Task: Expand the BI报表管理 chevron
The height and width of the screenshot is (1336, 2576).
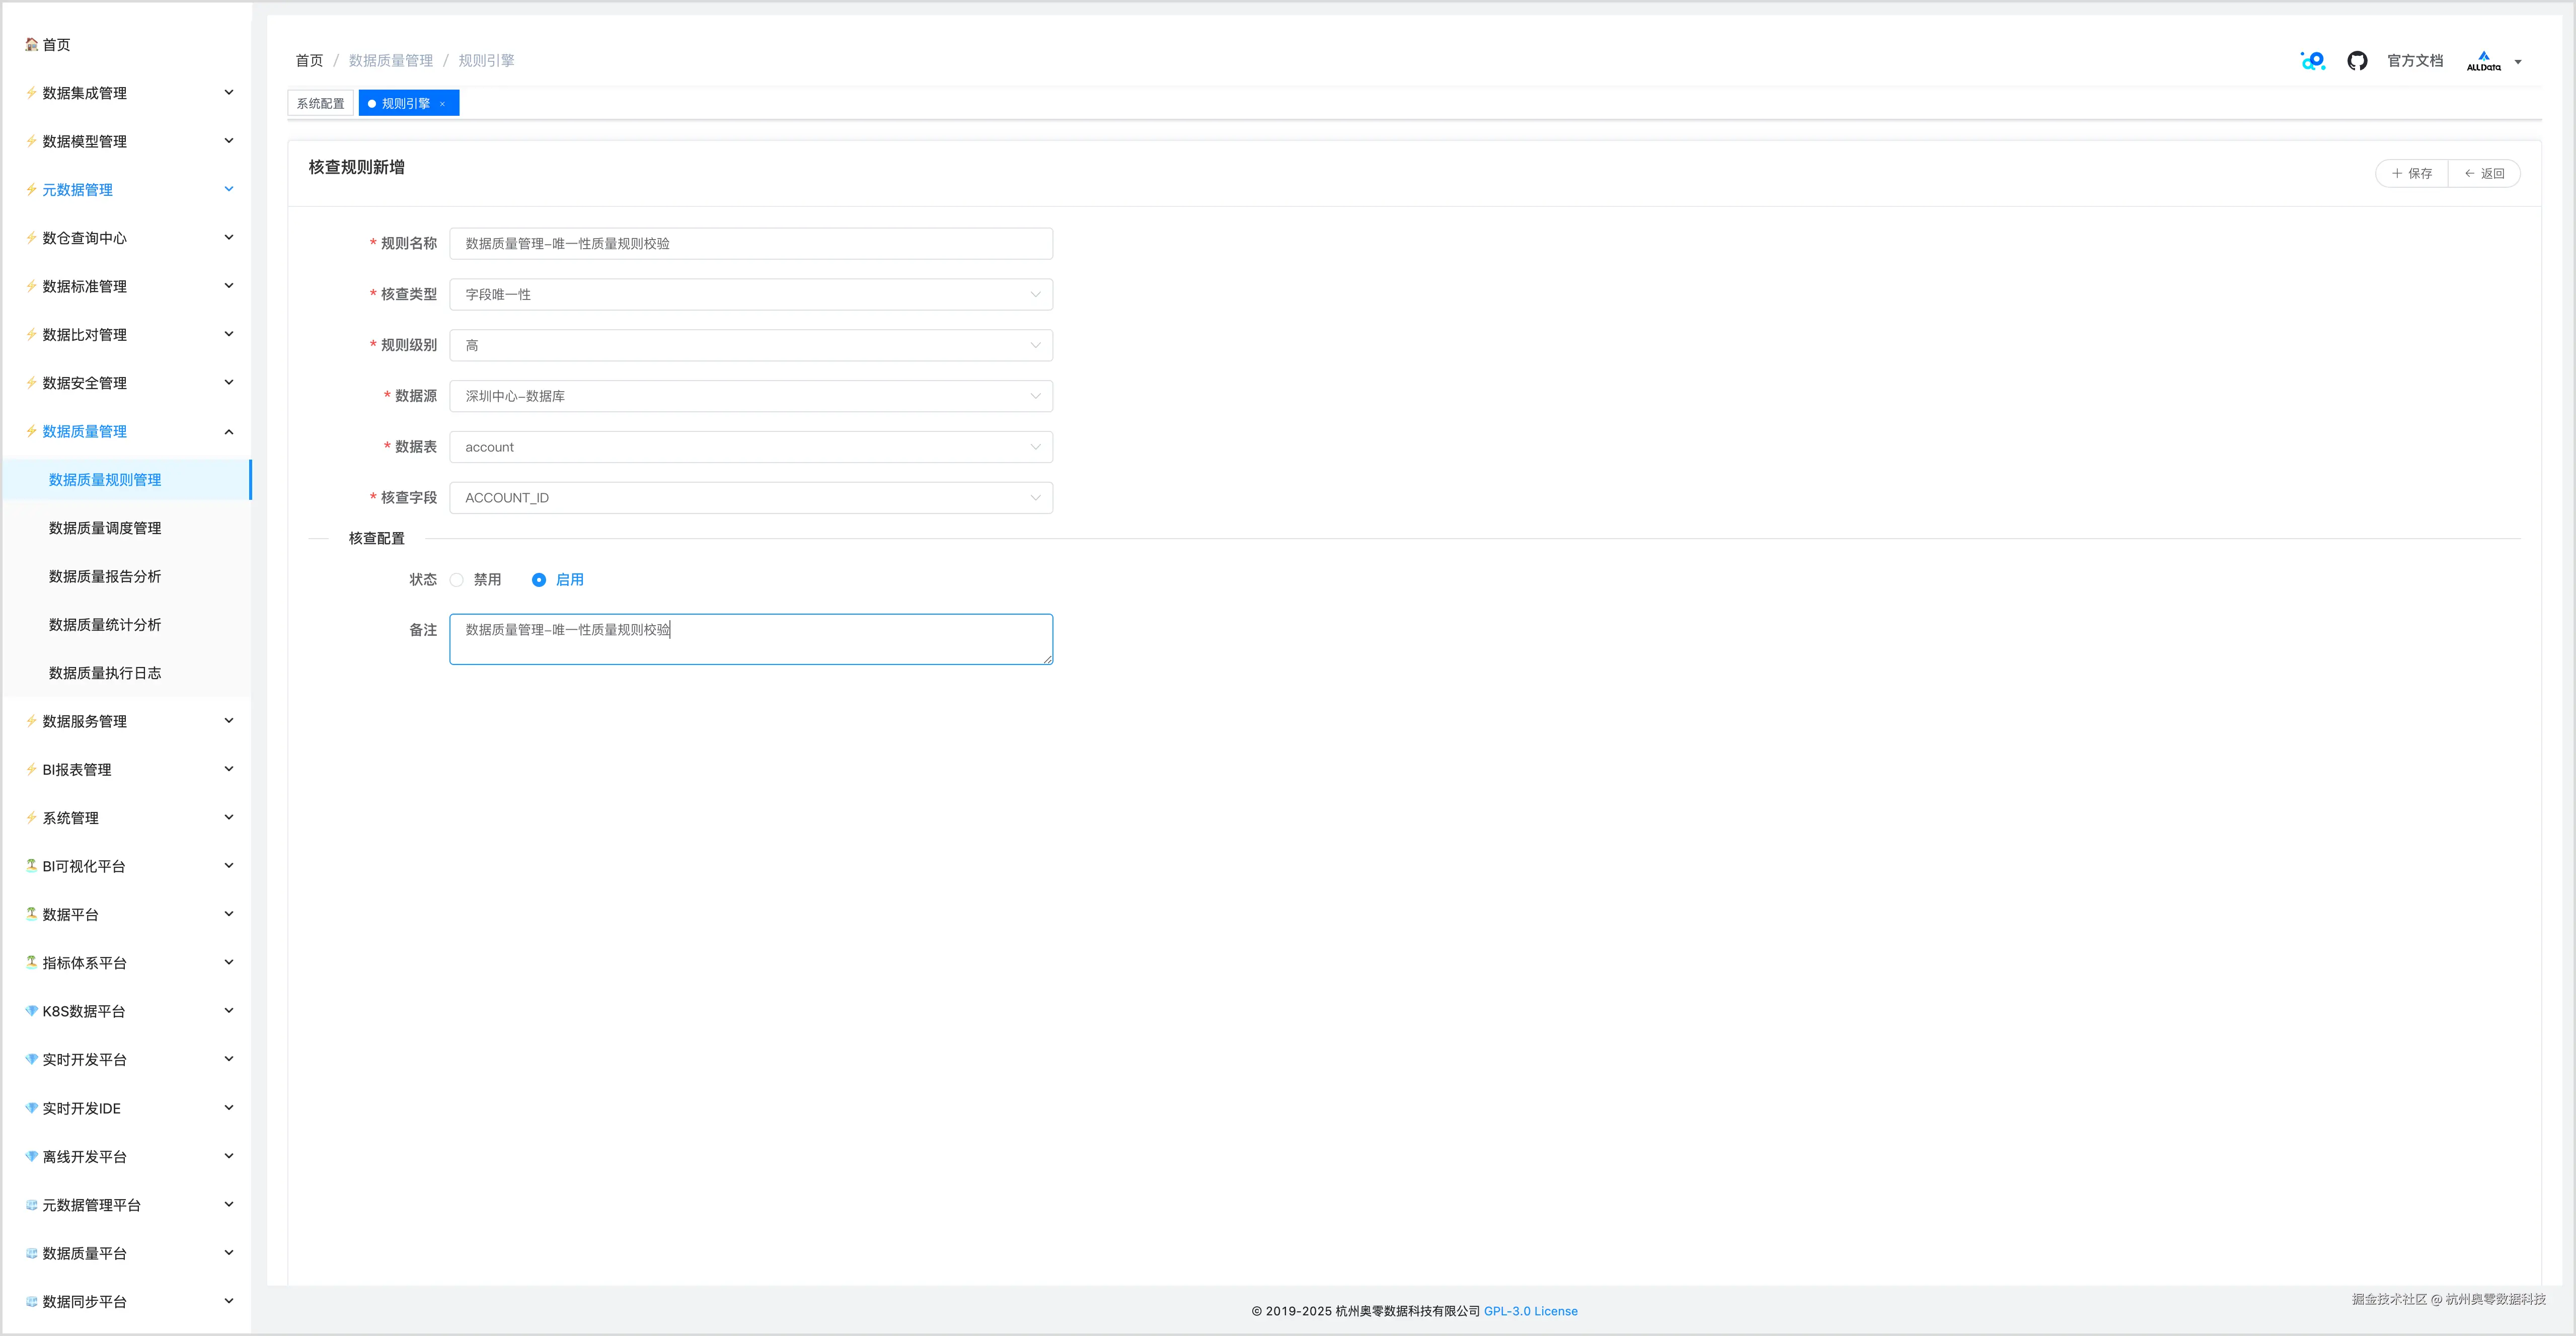Action: (x=229, y=769)
